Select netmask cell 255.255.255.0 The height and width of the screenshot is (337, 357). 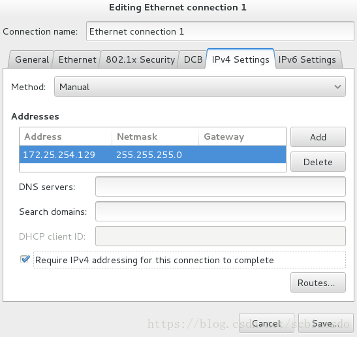pyautogui.click(x=155, y=155)
